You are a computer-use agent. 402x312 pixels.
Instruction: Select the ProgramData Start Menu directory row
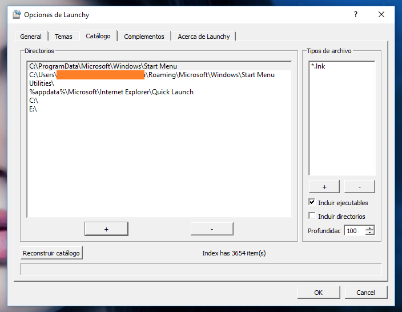coord(159,66)
